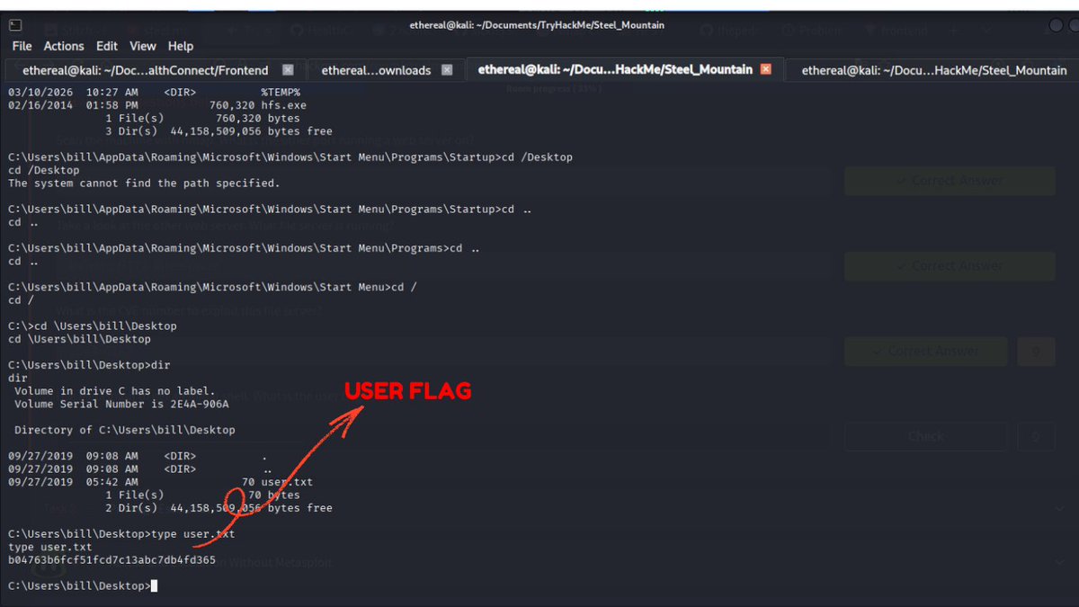Open the Edit menu
Viewport: 1079px width, 607px height.
point(107,46)
